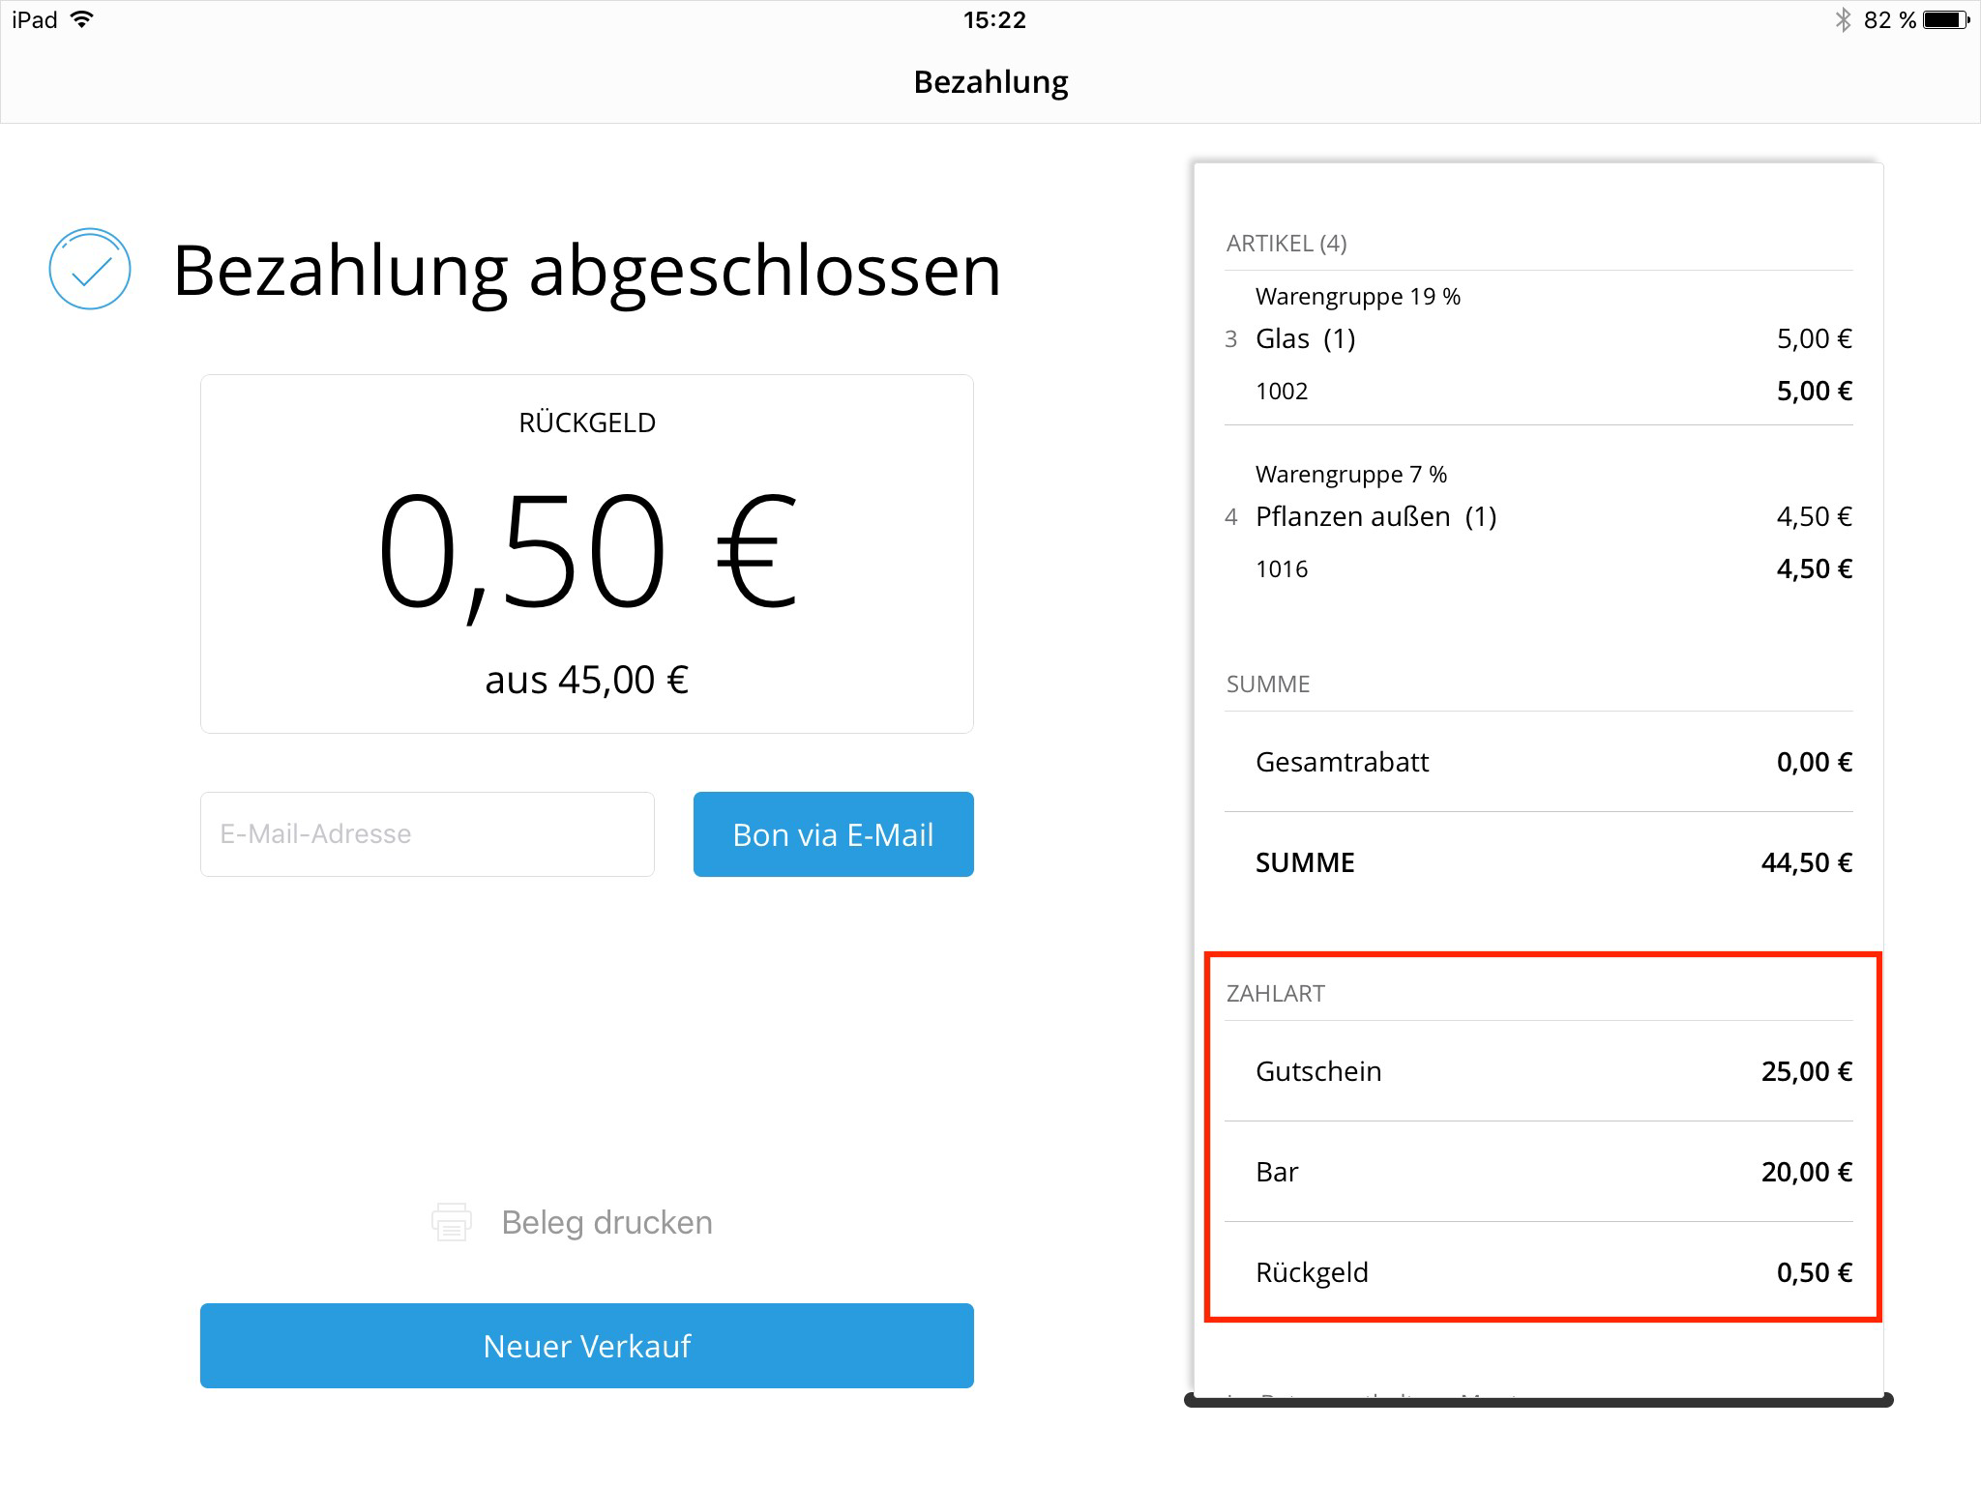Select the Pflanzen außen item row
Viewport: 1981px width, 1485px height.
tap(1538, 525)
